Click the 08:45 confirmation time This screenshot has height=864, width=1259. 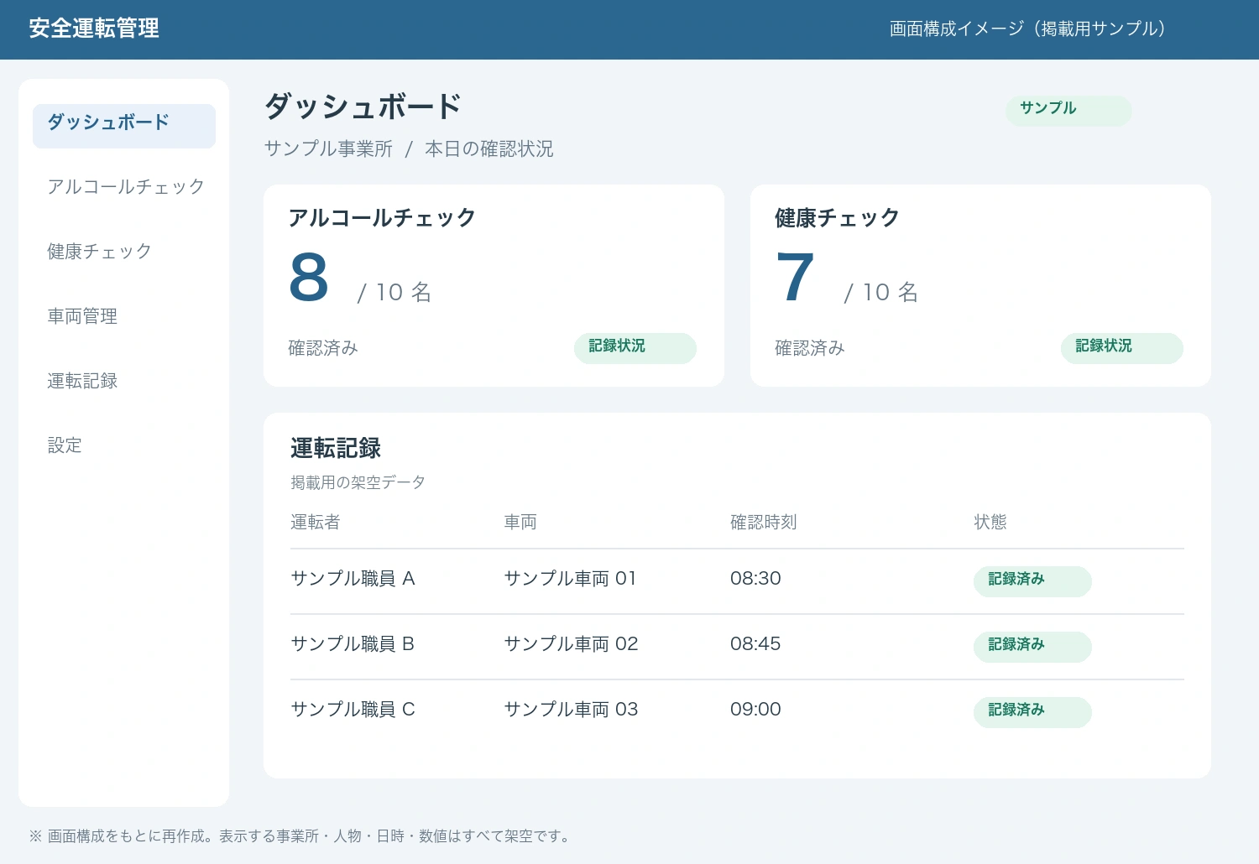pyautogui.click(x=755, y=644)
